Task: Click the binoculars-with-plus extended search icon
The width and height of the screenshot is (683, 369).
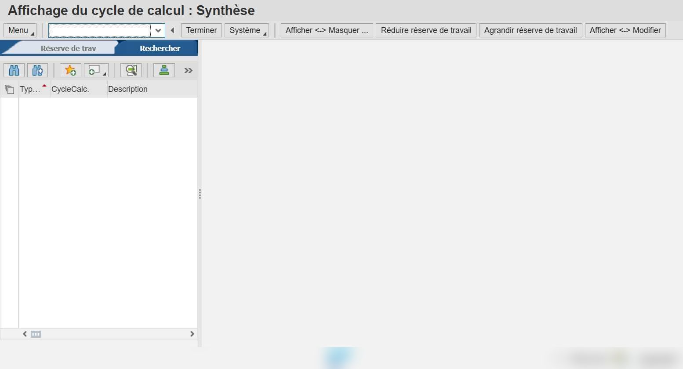Action: pyautogui.click(x=38, y=70)
